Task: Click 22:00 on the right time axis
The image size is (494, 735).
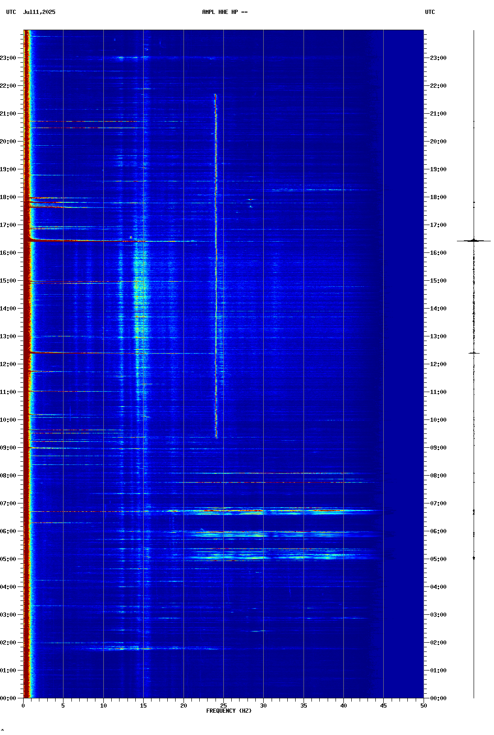Action: [438, 86]
